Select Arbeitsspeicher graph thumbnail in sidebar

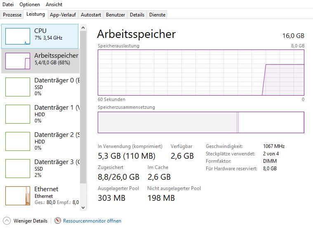point(18,61)
